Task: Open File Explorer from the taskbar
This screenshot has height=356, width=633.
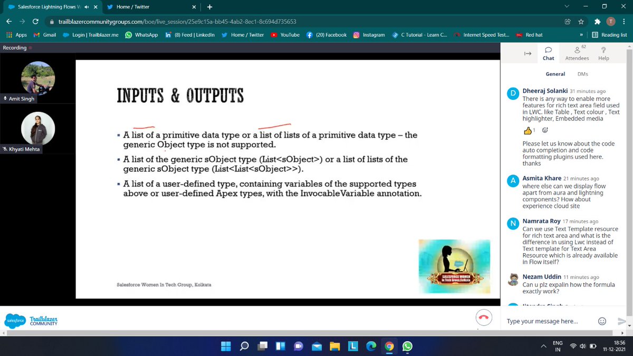Action: pyautogui.click(x=334, y=346)
